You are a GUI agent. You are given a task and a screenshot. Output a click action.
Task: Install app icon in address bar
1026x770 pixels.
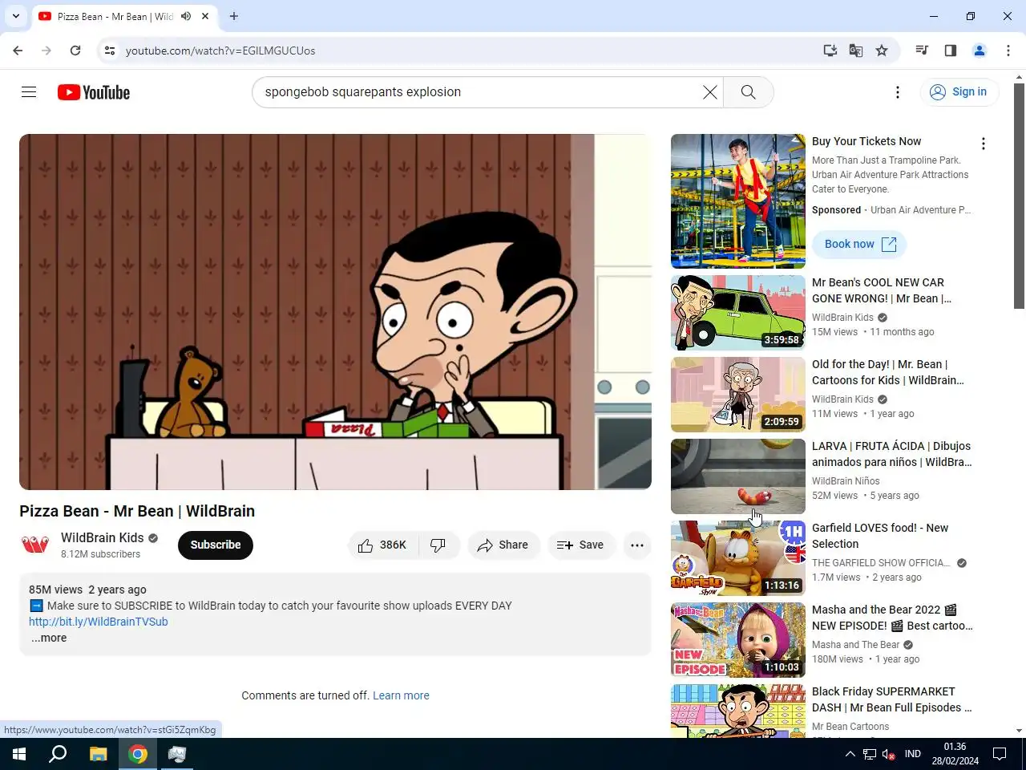click(x=830, y=51)
